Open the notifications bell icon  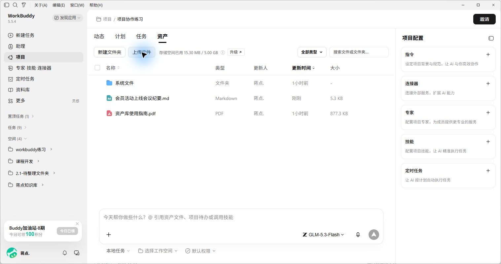tap(65, 253)
